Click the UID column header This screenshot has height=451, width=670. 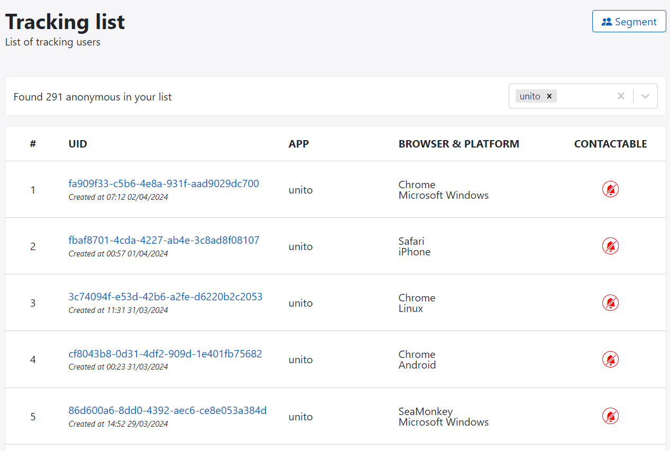tap(78, 144)
